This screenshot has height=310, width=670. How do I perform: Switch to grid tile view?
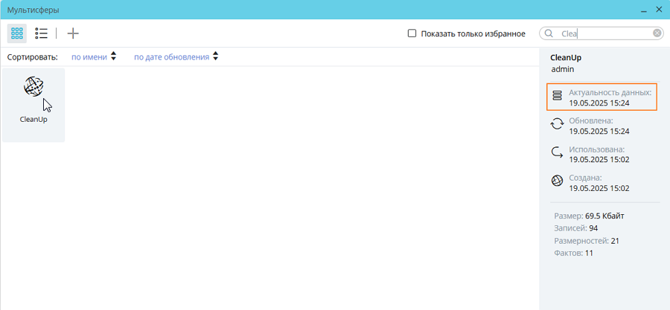[17, 33]
